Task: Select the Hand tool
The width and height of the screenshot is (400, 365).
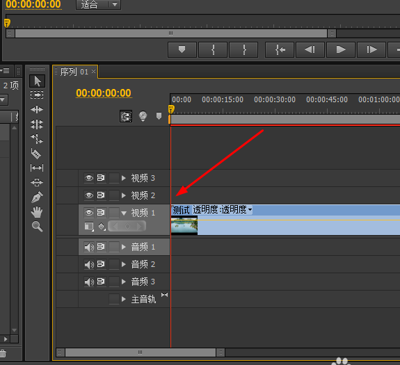Action: tap(37, 212)
